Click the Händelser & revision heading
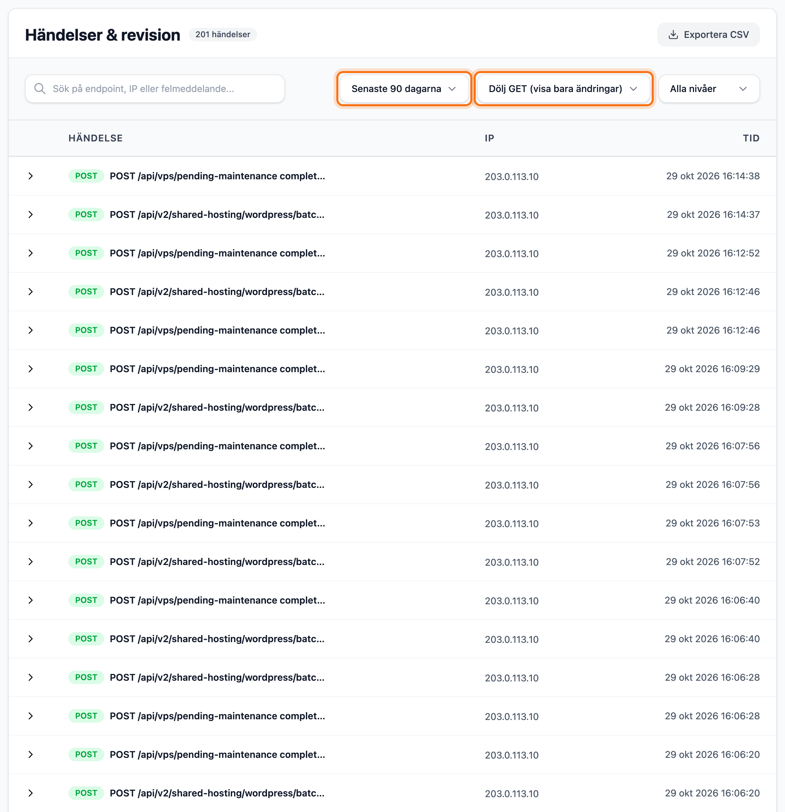Viewport: 785px width, 812px height. [x=103, y=35]
